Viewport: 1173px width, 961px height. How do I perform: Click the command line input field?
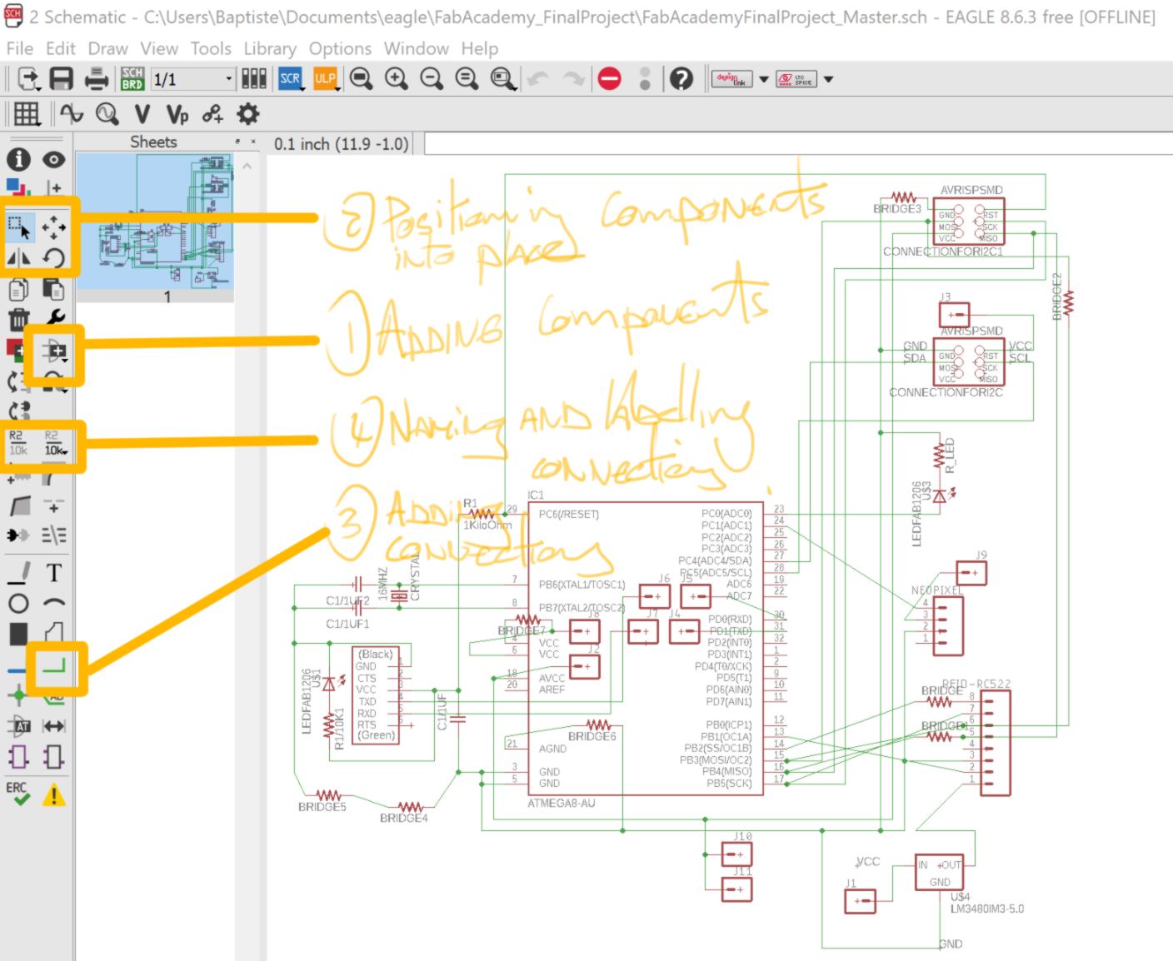click(798, 143)
